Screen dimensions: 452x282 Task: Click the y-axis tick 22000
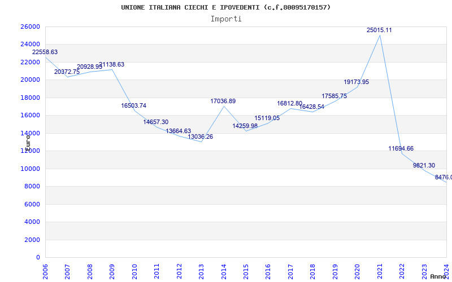coord(30,62)
